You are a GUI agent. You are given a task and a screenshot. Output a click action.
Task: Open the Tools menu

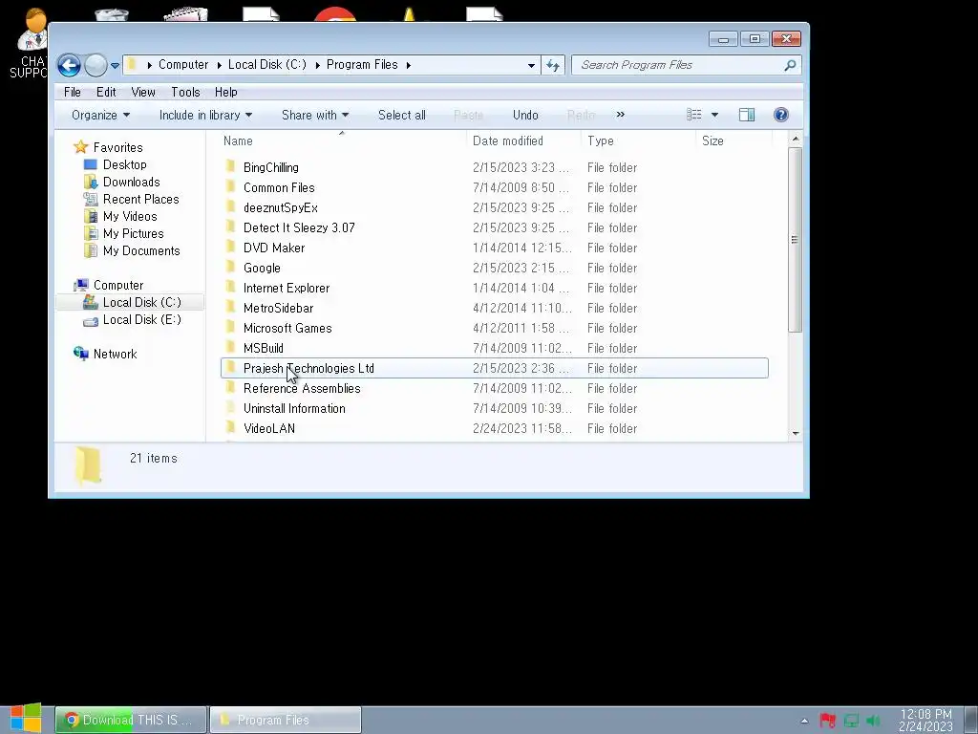185,92
